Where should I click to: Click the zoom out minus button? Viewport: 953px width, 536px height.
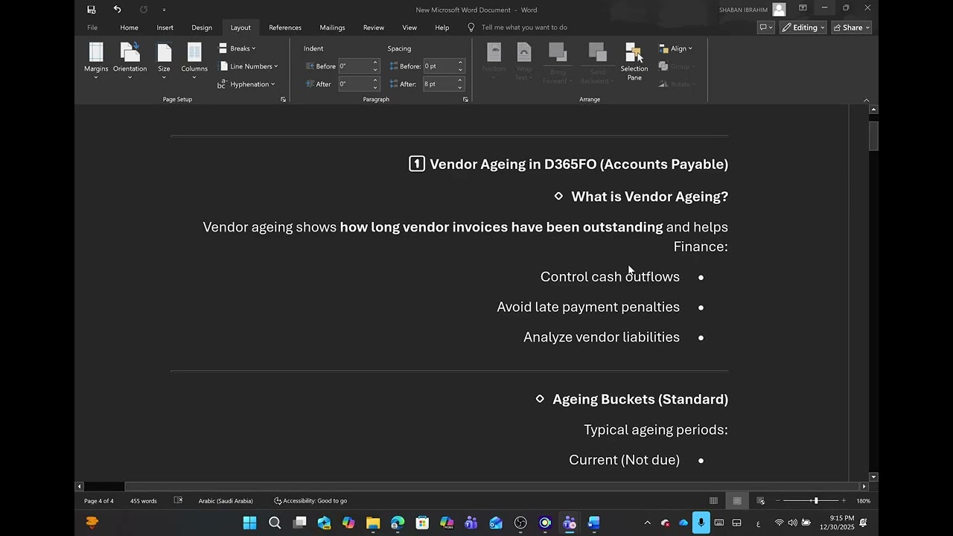coord(778,501)
